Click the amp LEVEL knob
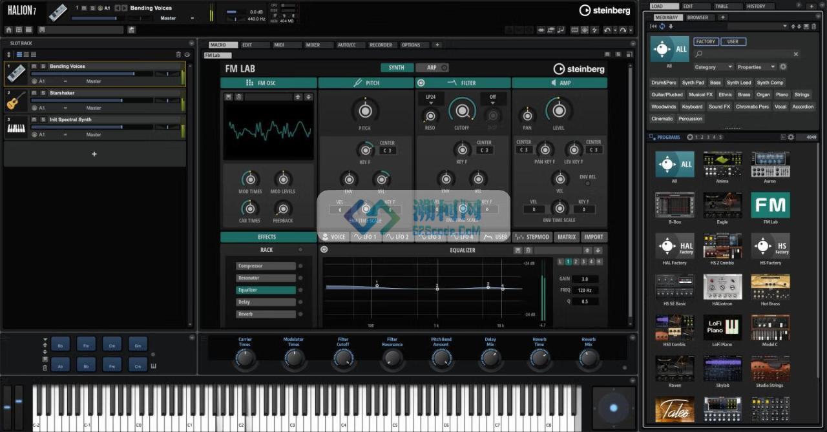 558,110
